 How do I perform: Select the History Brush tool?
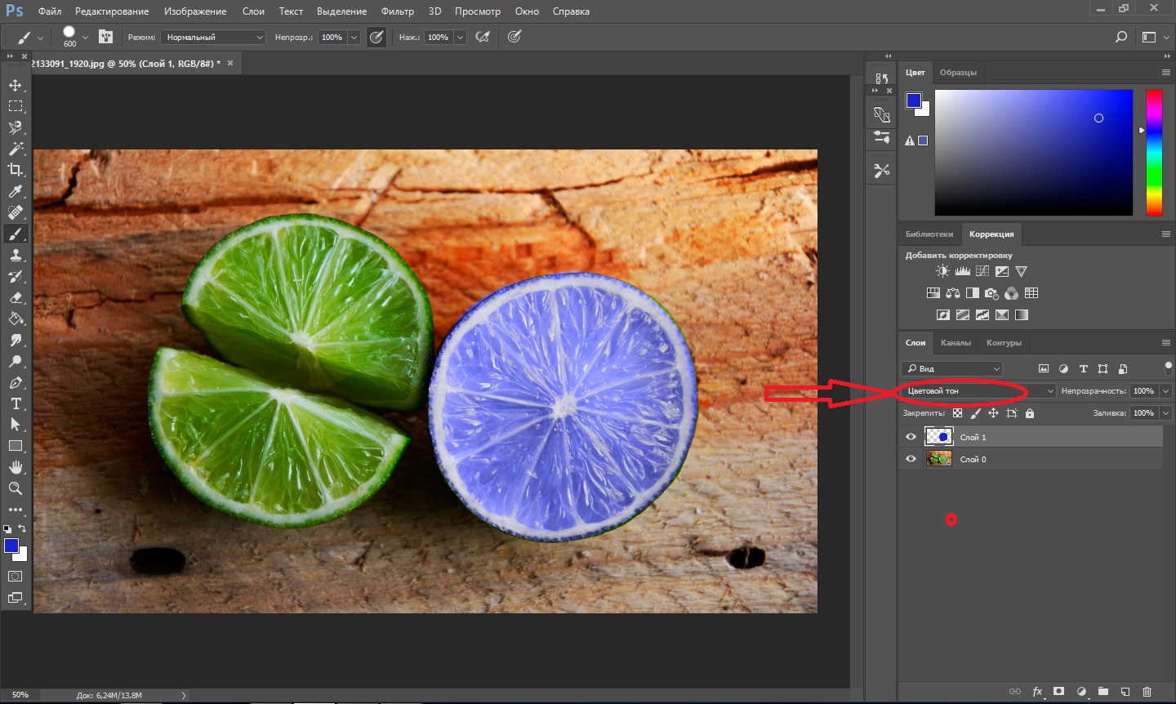16,276
